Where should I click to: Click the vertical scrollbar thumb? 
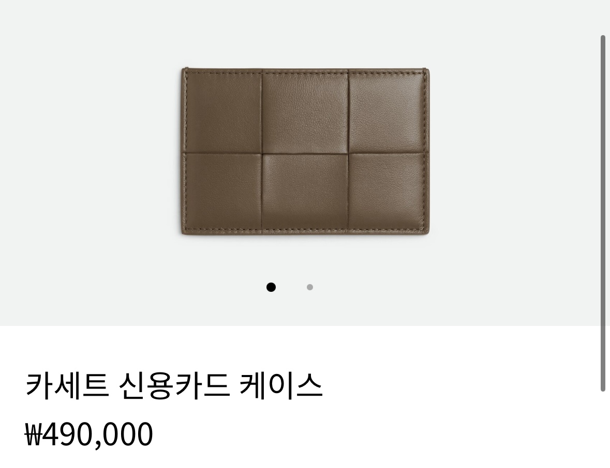coord(603,213)
